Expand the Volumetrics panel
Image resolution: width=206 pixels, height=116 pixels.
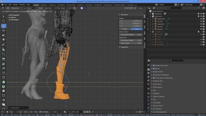click(157, 84)
